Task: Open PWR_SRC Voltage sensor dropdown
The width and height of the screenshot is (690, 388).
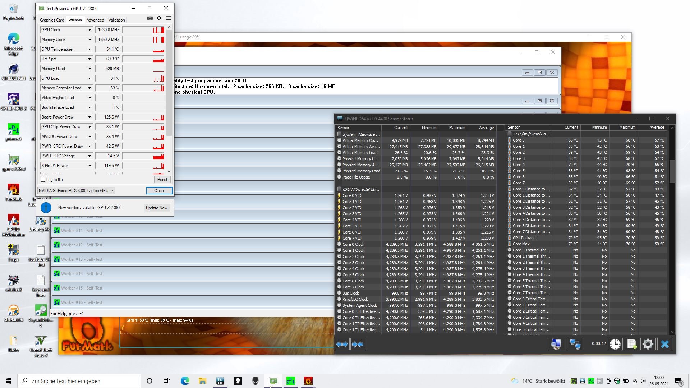Action: [89, 156]
